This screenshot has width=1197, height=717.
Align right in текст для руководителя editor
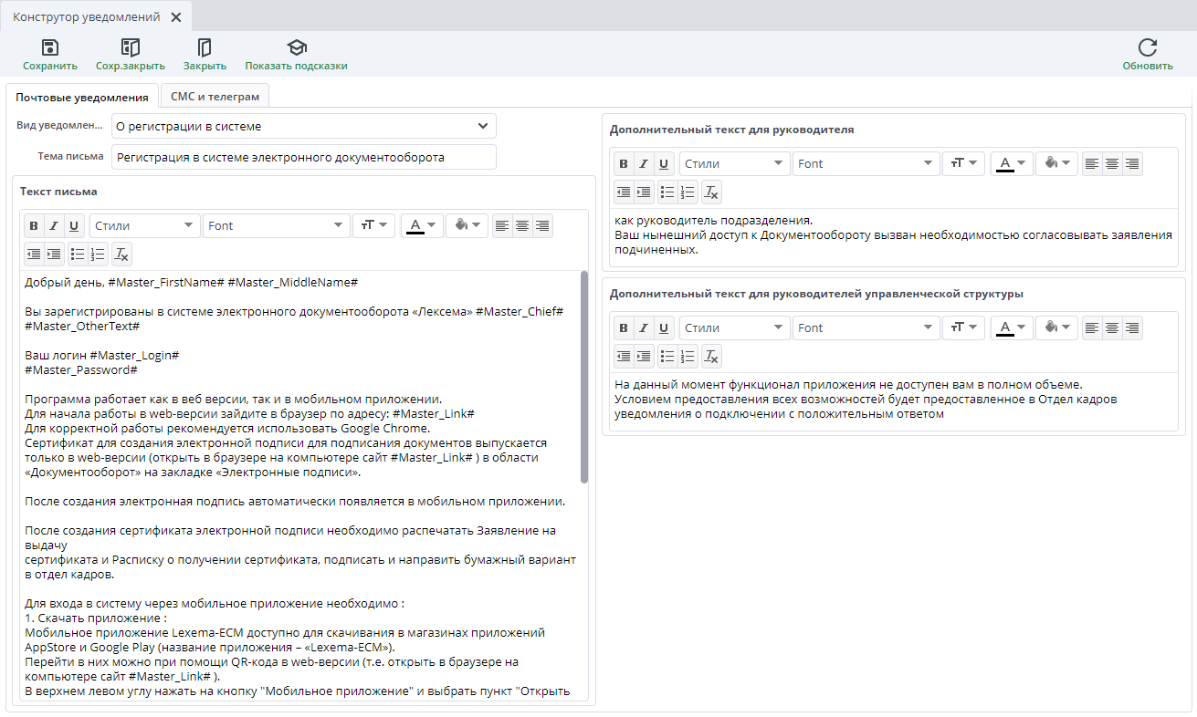click(1132, 164)
